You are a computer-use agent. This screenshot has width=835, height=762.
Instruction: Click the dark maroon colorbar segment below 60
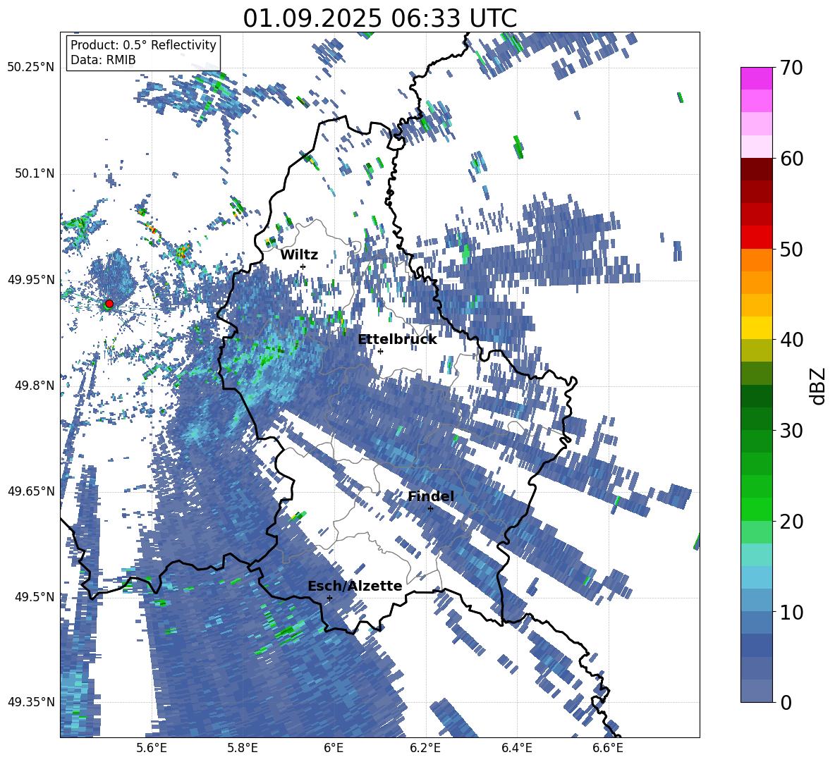(x=756, y=169)
